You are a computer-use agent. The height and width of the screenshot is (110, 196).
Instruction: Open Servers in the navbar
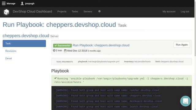pyautogui.click(x=88, y=12)
